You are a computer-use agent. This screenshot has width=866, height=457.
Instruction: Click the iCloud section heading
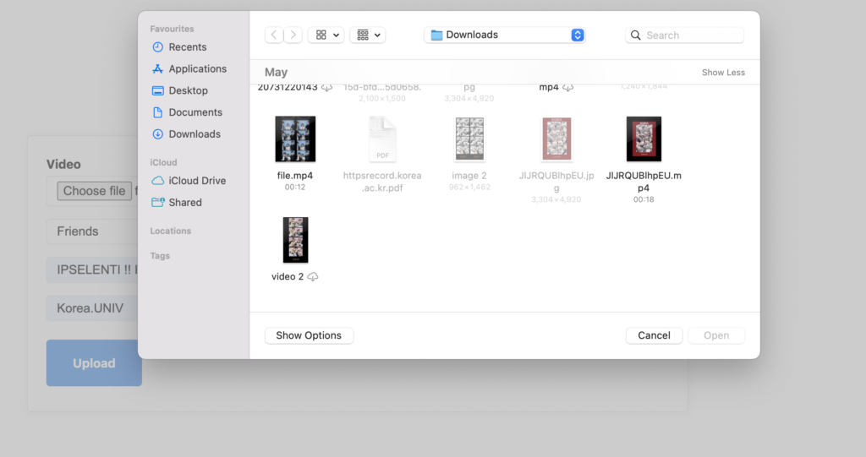click(163, 162)
